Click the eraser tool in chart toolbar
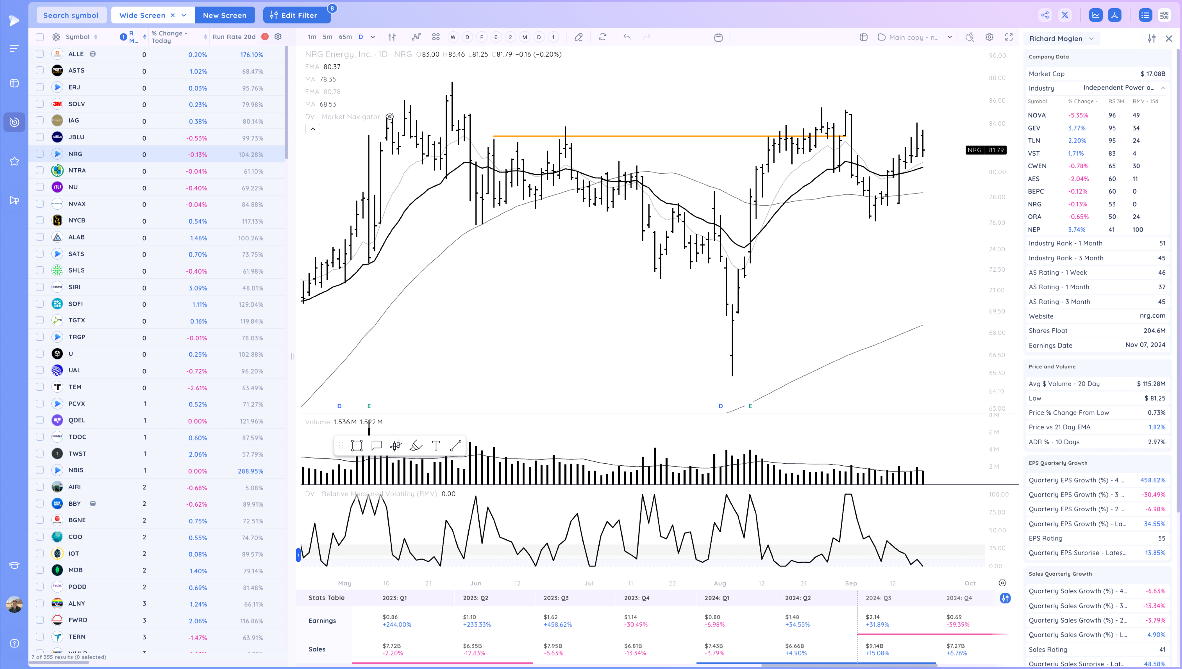Screen dimensions: 1182x669 coord(578,37)
